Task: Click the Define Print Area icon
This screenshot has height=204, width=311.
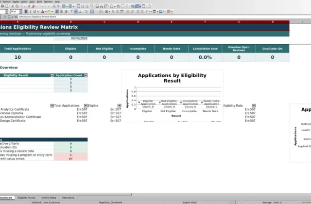Action: 133,6
